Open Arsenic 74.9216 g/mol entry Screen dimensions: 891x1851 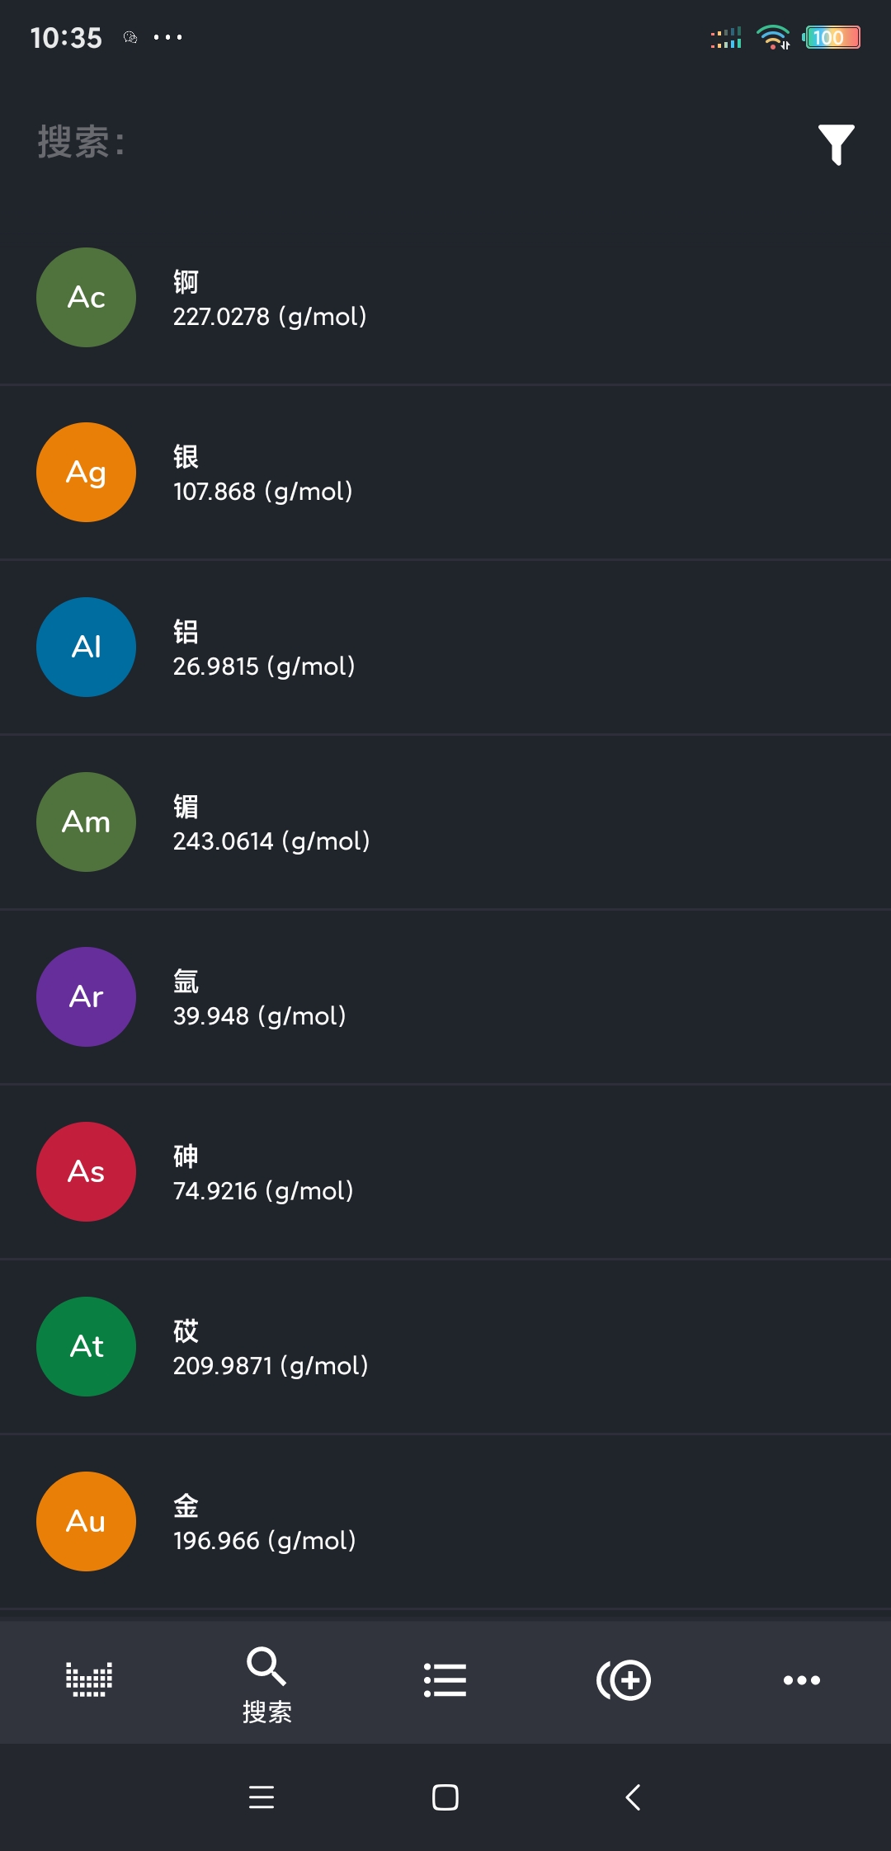click(x=445, y=1173)
